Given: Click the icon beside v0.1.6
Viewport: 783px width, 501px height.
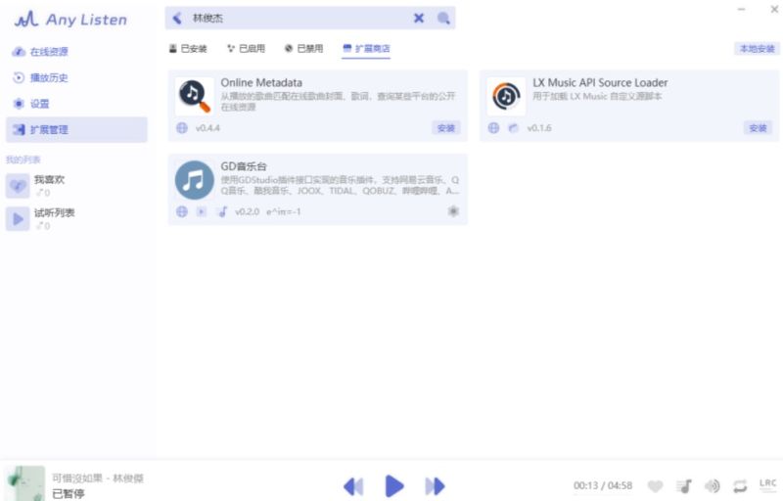Looking at the screenshot, I should pos(513,128).
